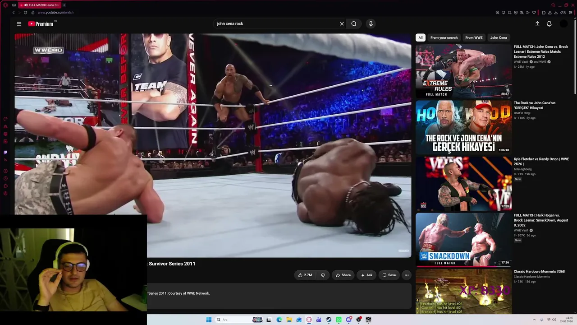Select the From WWE chip
Viewport: 577px width, 325px height.
[x=474, y=37]
